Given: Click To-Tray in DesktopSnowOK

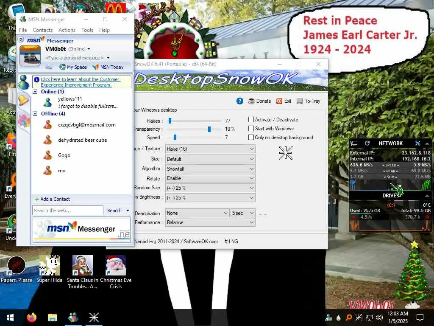Looking at the screenshot, I should (x=309, y=101).
